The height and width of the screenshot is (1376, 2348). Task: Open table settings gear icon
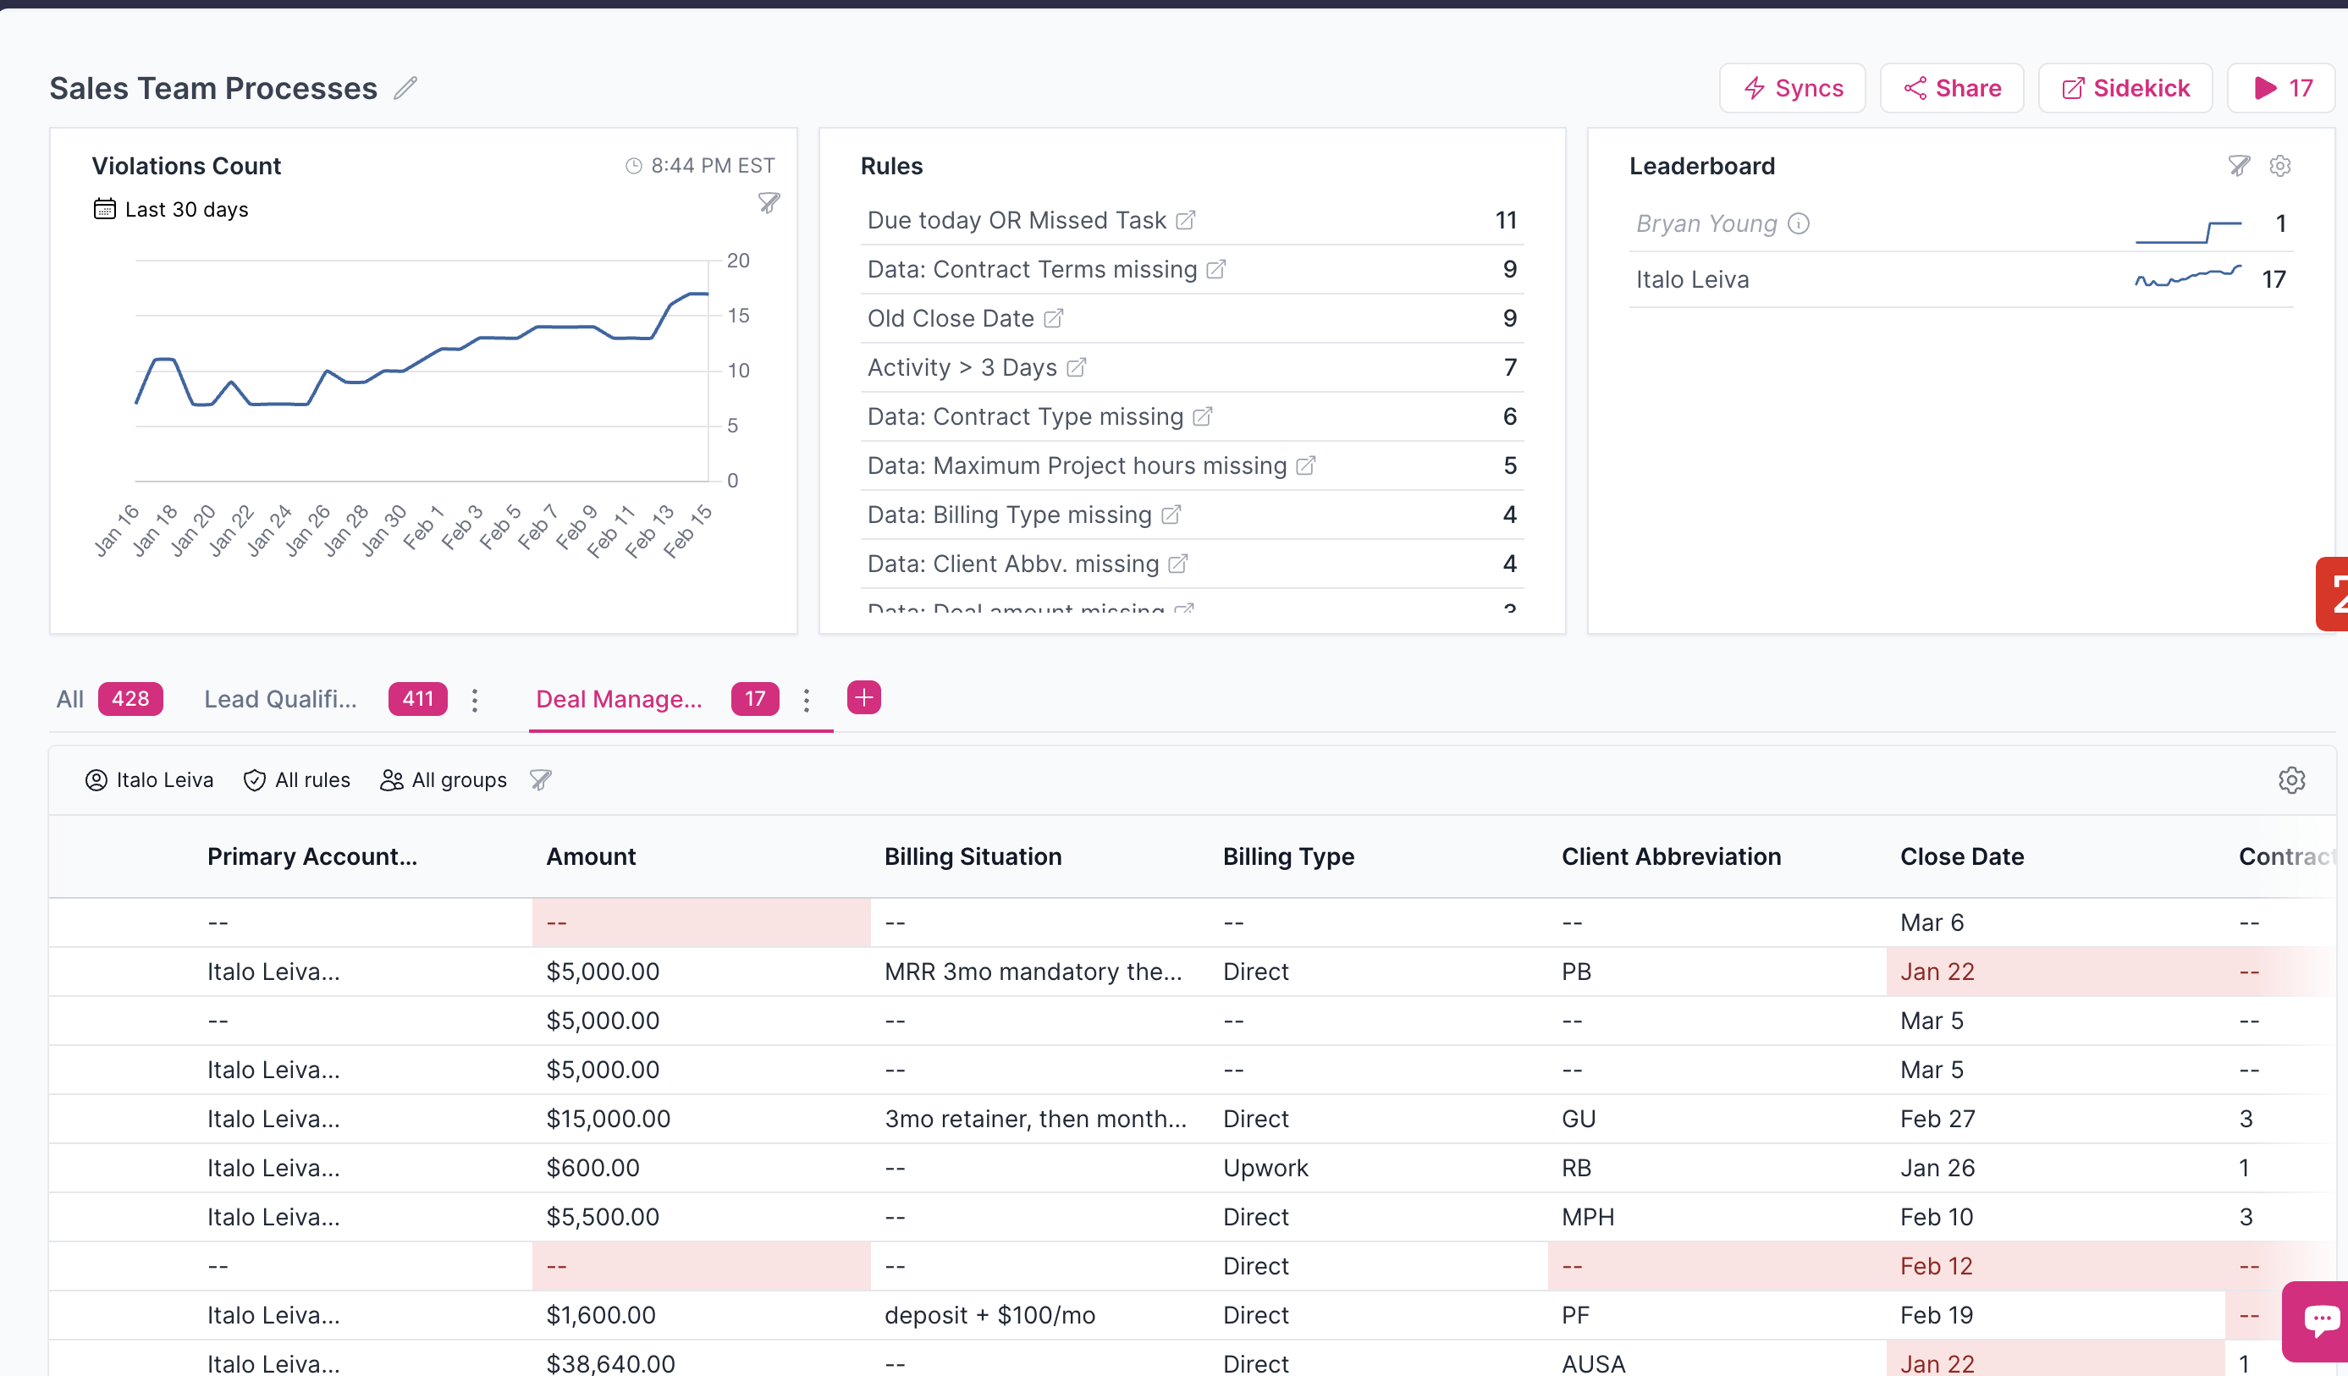pyautogui.click(x=2291, y=779)
